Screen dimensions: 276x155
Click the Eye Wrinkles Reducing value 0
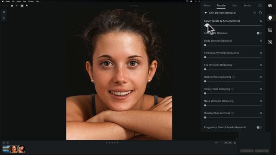(x=261, y=65)
